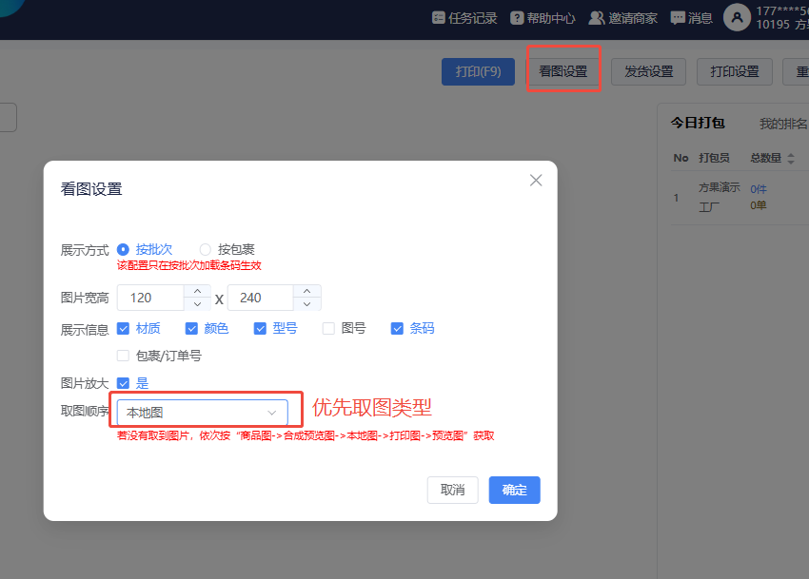Viewport: 809px width, 579px height.
Task: Open 看图设置 in the toolbar
Action: coord(563,71)
